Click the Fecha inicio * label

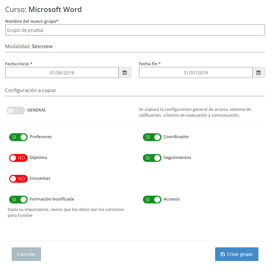coord(19,64)
